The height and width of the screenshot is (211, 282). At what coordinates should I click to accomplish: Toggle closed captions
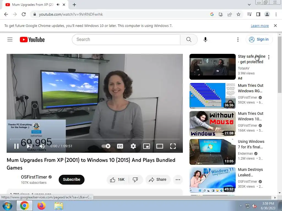pyautogui.click(x=120, y=146)
